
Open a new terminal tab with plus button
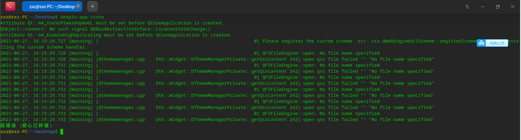[x=92, y=6]
